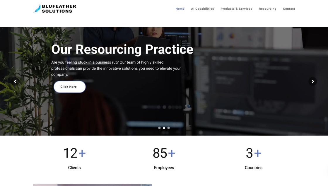The height and width of the screenshot is (186, 328).
Task: Switch to the third slide dot
Action: pyautogui.click(x=168, y=127)
